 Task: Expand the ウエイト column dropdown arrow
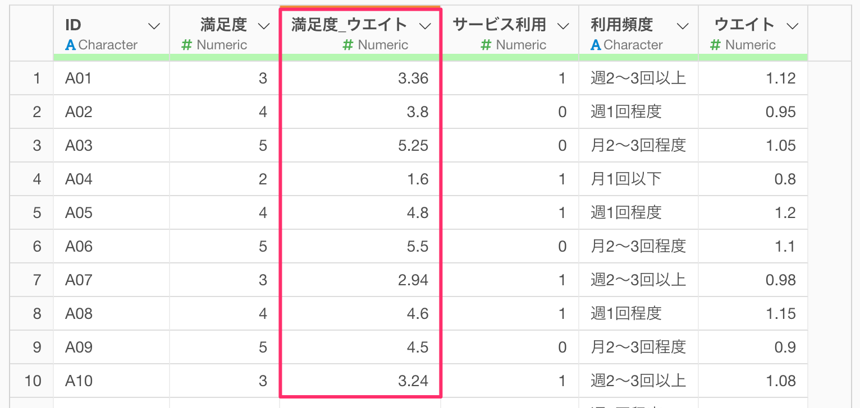[x=793, y=26]
